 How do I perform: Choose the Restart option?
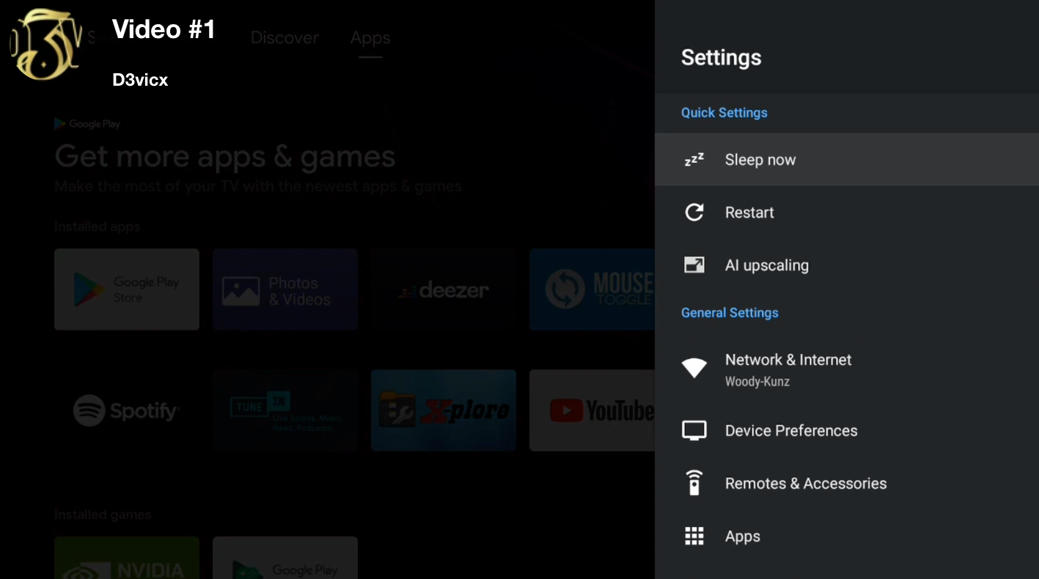(x=847, y=213)
